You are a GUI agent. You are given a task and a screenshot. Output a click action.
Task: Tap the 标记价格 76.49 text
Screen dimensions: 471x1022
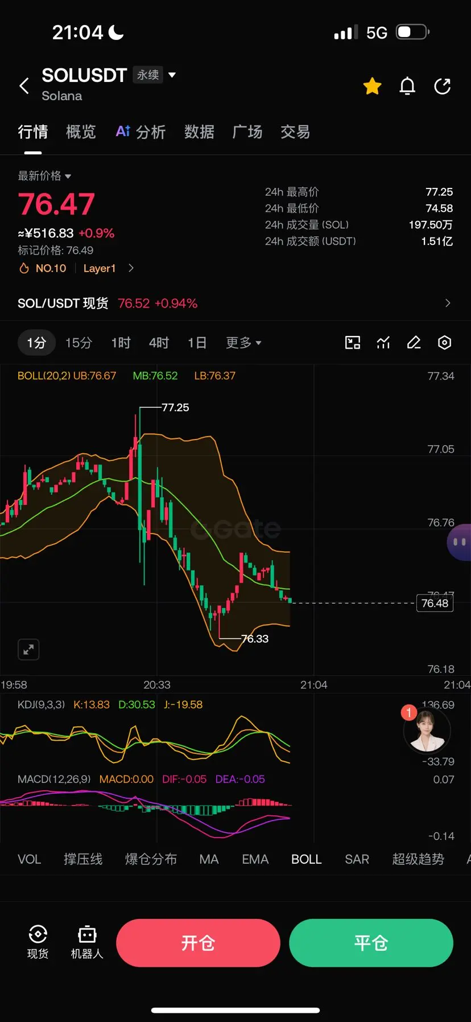(56, 251)
